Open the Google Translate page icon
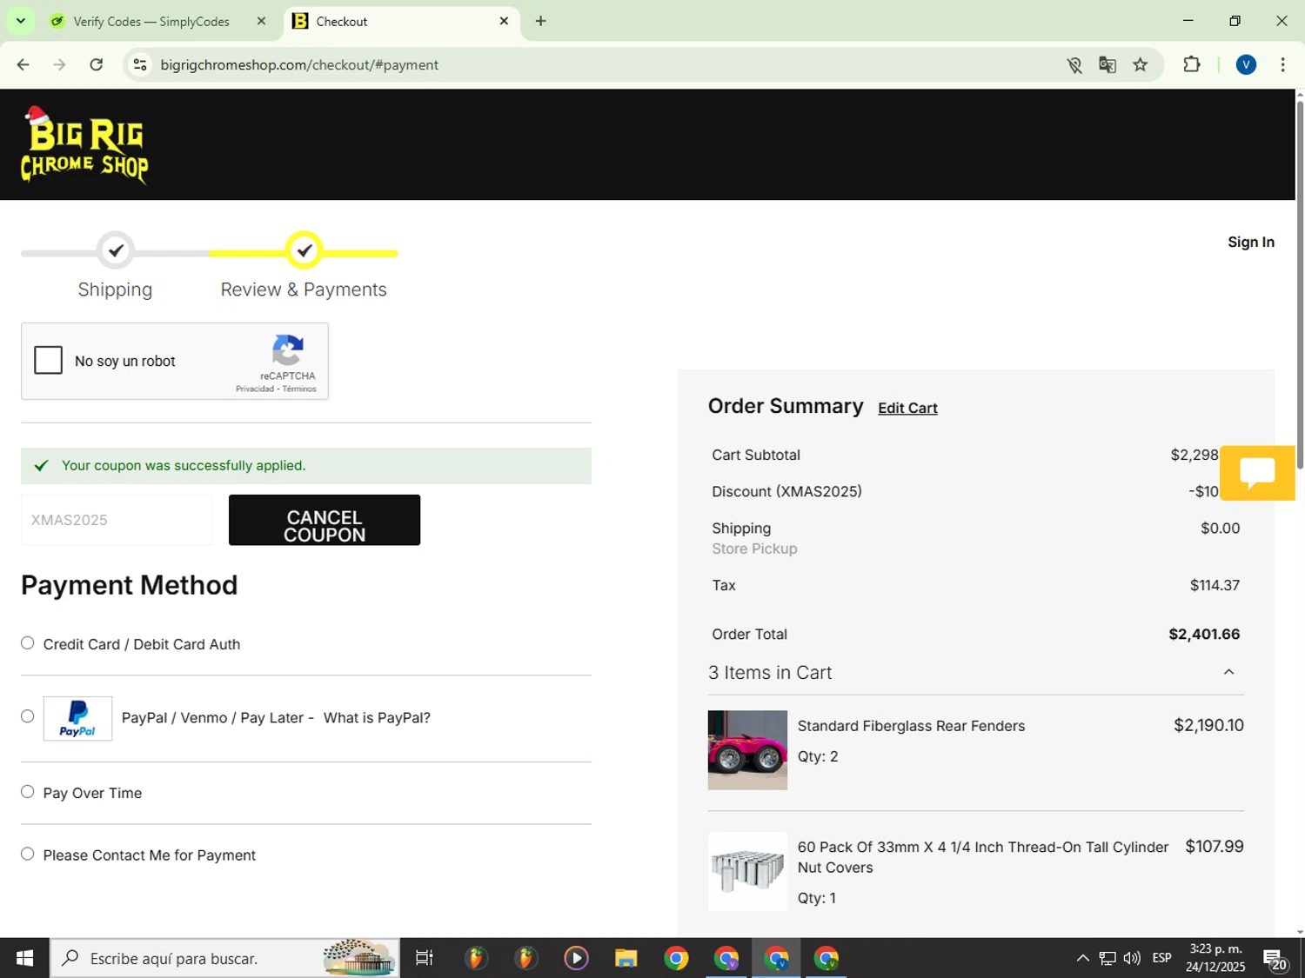The height and width of the screenshot is (978, 1305). [1108, 64]
